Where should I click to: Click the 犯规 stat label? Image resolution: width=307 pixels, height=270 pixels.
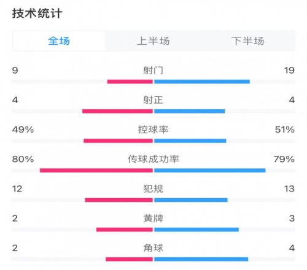tap(153, 188)
